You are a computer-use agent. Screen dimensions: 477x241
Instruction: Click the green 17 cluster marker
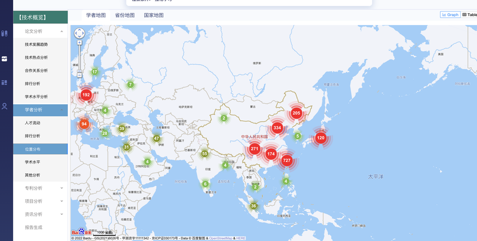coord(95,72)
